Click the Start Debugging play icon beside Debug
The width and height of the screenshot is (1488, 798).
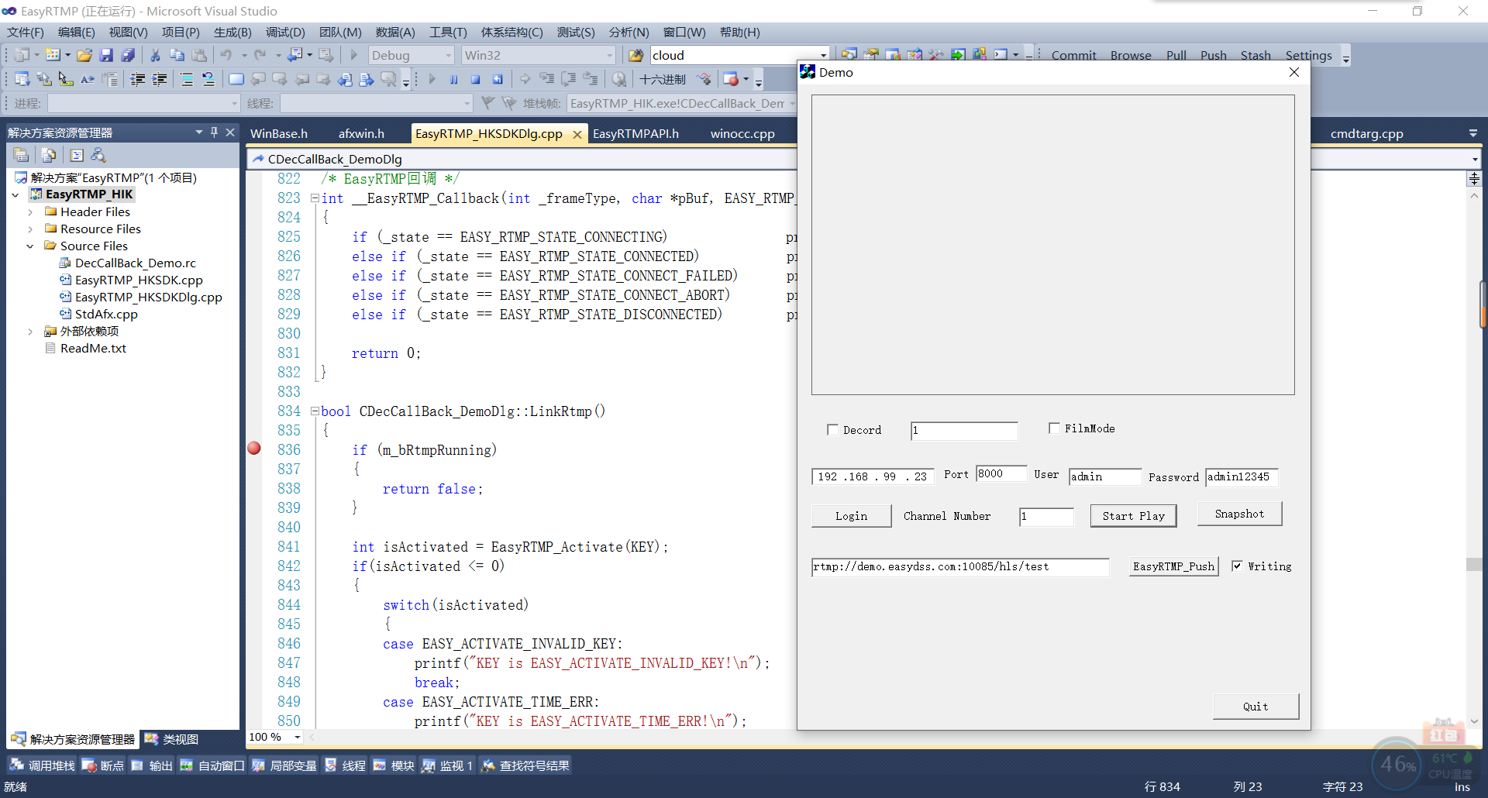[x=354, y=55]
